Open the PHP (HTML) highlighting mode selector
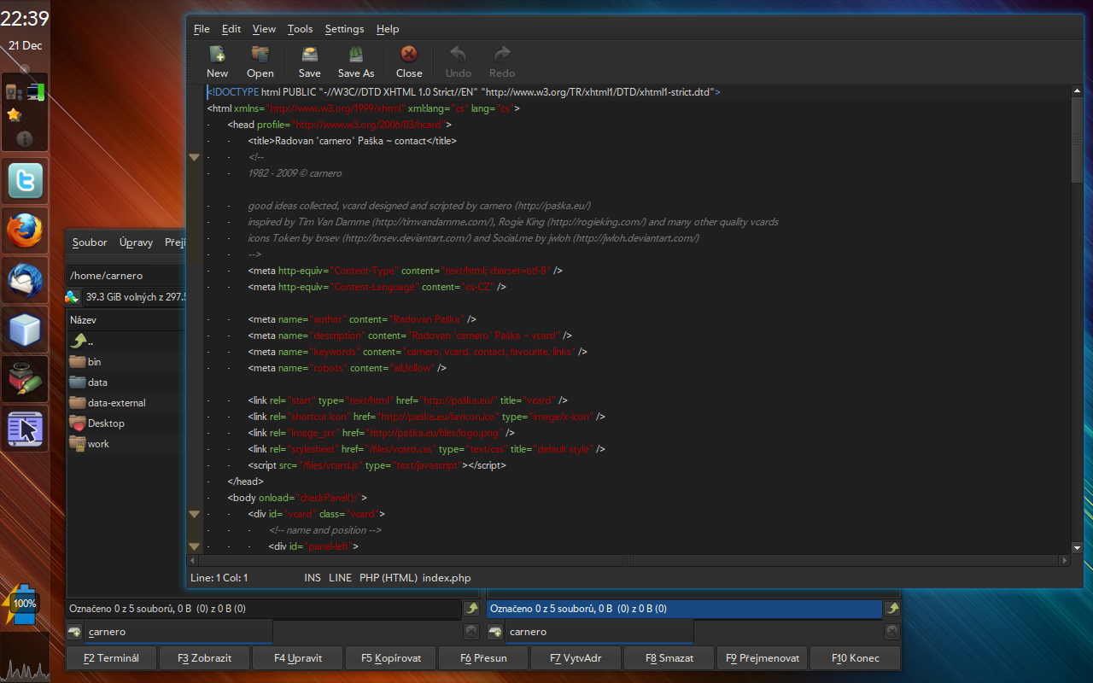 388,578
